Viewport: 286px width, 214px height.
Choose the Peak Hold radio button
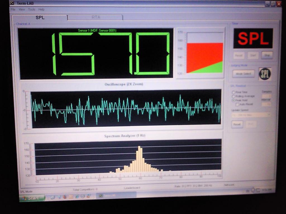[233, 100]
